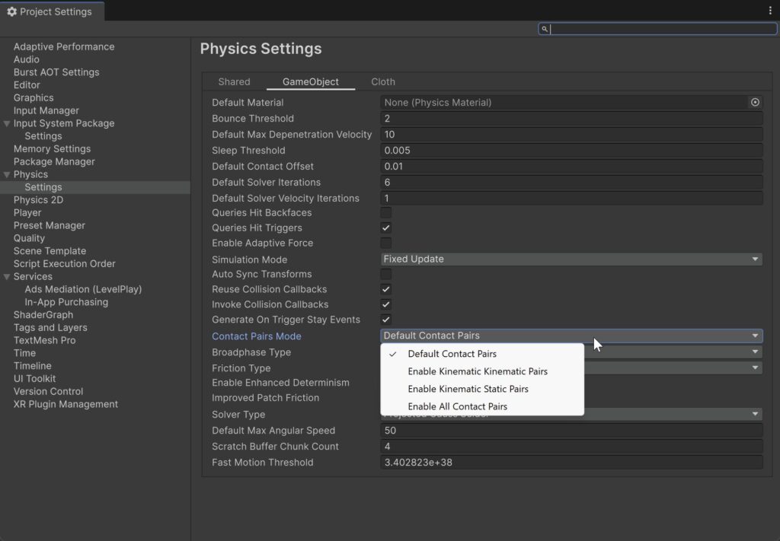
Task: Switch to the Cloth tab
Action: coord(383,81)
